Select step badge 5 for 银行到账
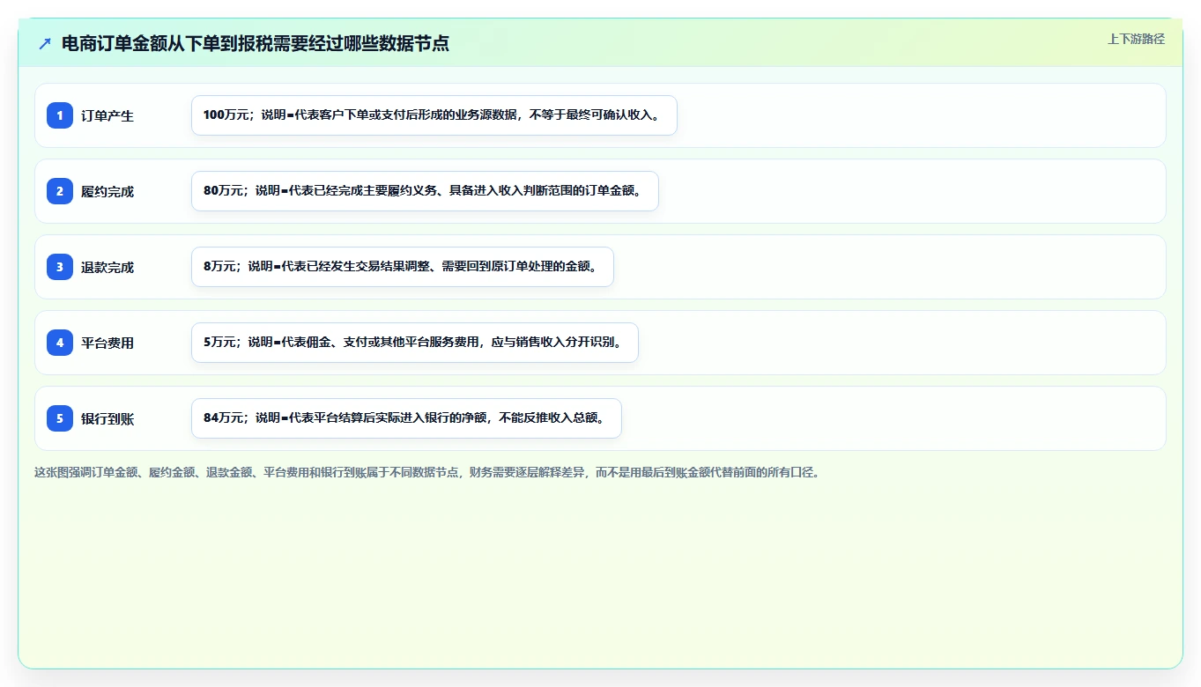 point(60,418)
